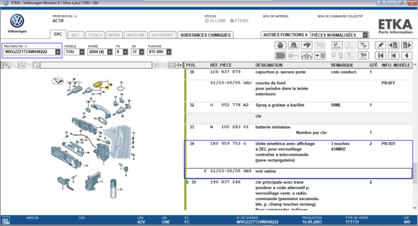Jump to first entry (double bar arrow)
This screenshot has height=226, width=418.
[380, 56]
